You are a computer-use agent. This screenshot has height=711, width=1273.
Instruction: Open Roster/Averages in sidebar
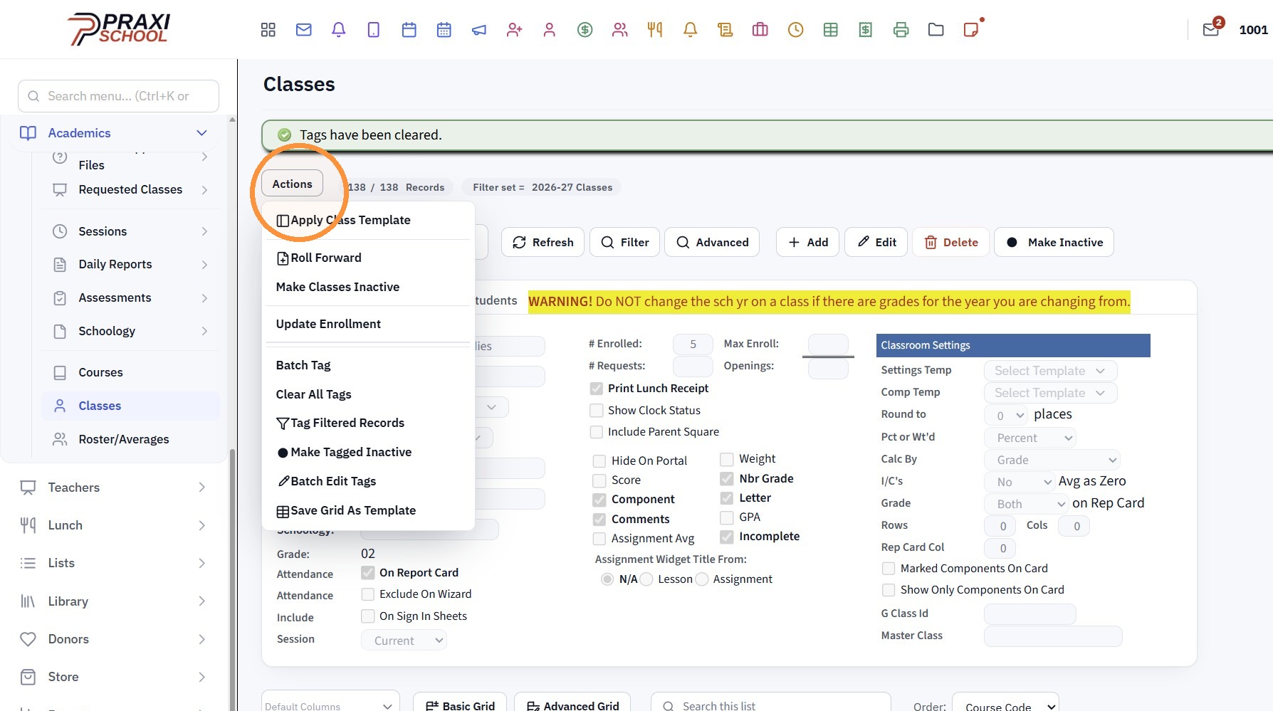click(124, 439)
